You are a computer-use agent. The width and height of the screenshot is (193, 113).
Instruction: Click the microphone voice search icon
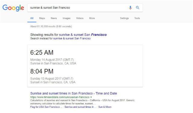130,8
